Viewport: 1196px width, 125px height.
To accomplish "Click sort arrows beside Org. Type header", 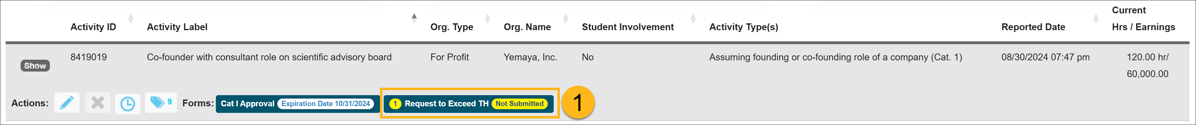I will coord(488,19).
